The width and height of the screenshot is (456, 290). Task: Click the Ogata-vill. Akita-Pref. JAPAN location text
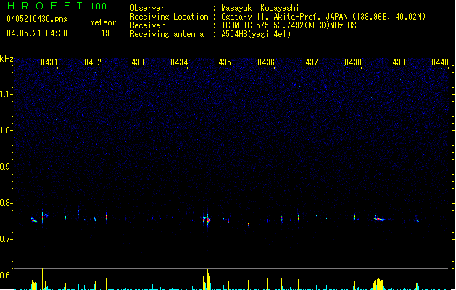pyautogui.click(x=284, y=17)
